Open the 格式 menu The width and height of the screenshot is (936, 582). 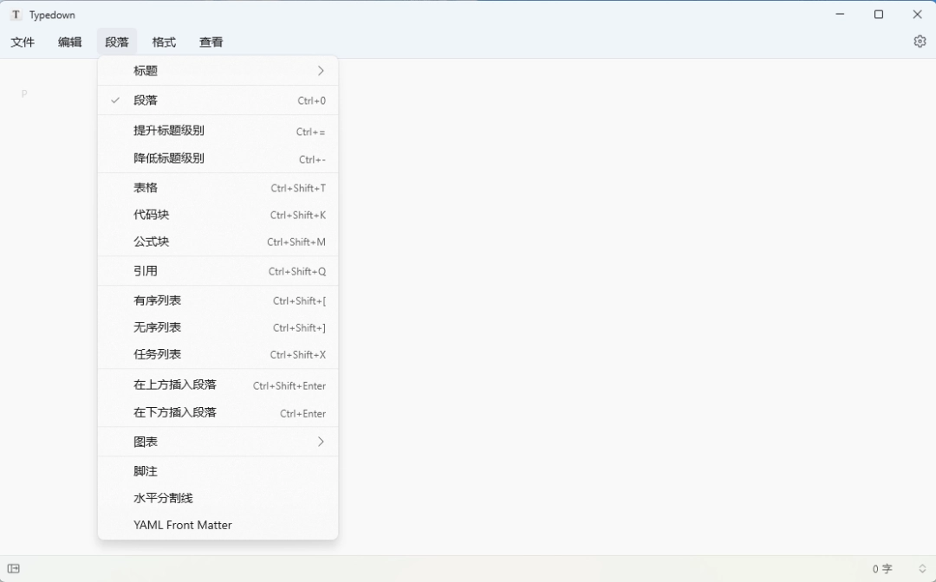pyautogui.click(x=164, y=42)
